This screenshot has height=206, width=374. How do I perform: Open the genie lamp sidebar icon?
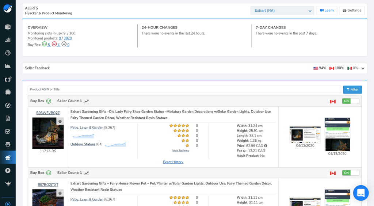[x=8, y=183]
